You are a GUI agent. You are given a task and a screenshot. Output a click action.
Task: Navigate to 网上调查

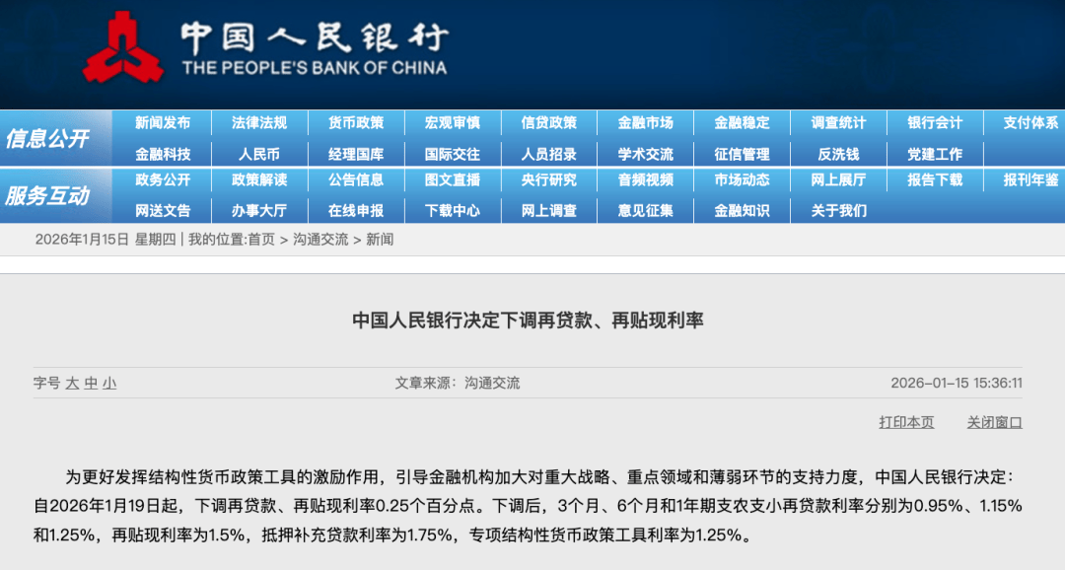(x=549, y=210)
